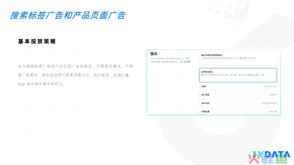Click the 'iPad 和 iPhone' device value
The width and height of the screenshot is (294, 165).
pyautogui.click(x=270, y=87)
